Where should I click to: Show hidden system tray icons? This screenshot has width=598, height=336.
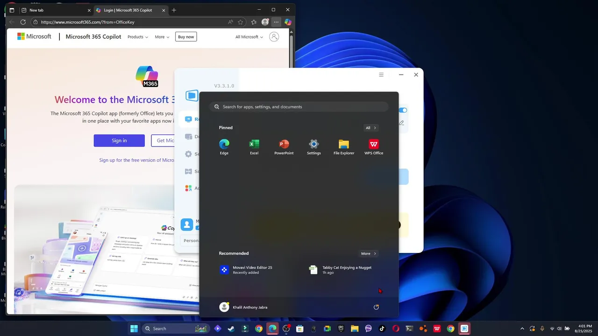(x=522, y=329)
